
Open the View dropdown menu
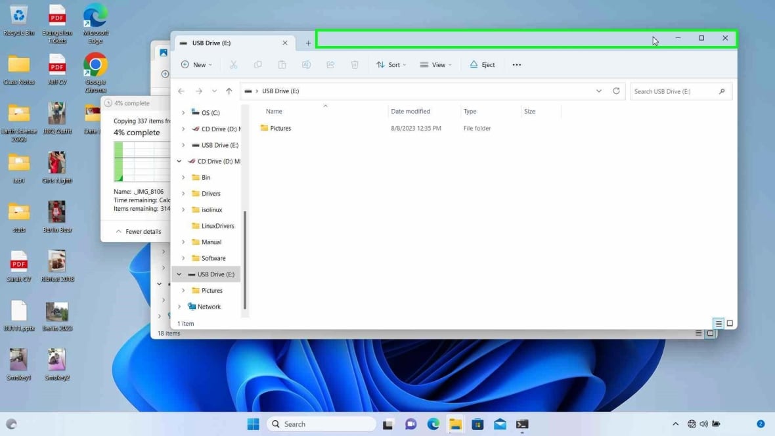(436, 65)
